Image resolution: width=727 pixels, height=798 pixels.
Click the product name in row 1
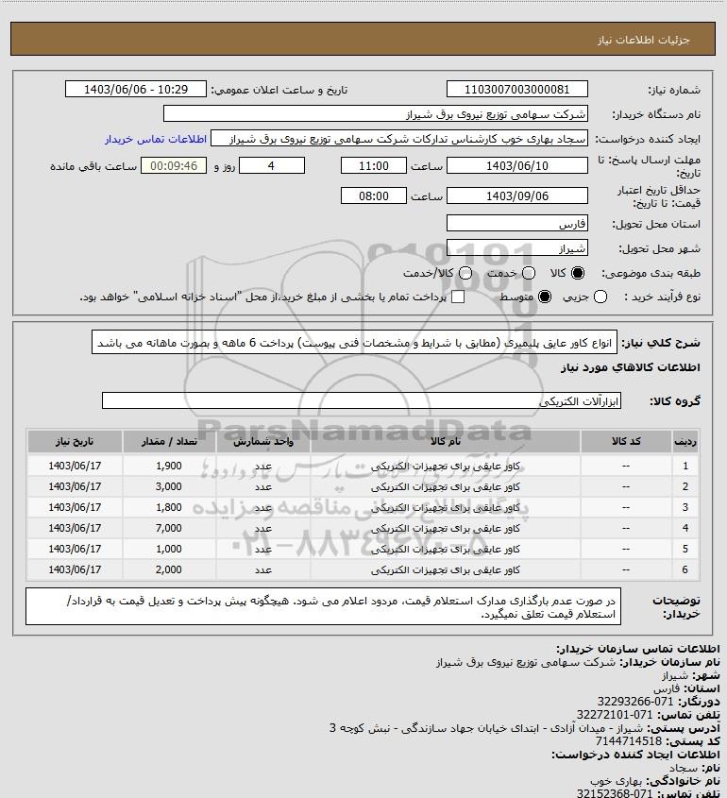[x=445, y=467]
